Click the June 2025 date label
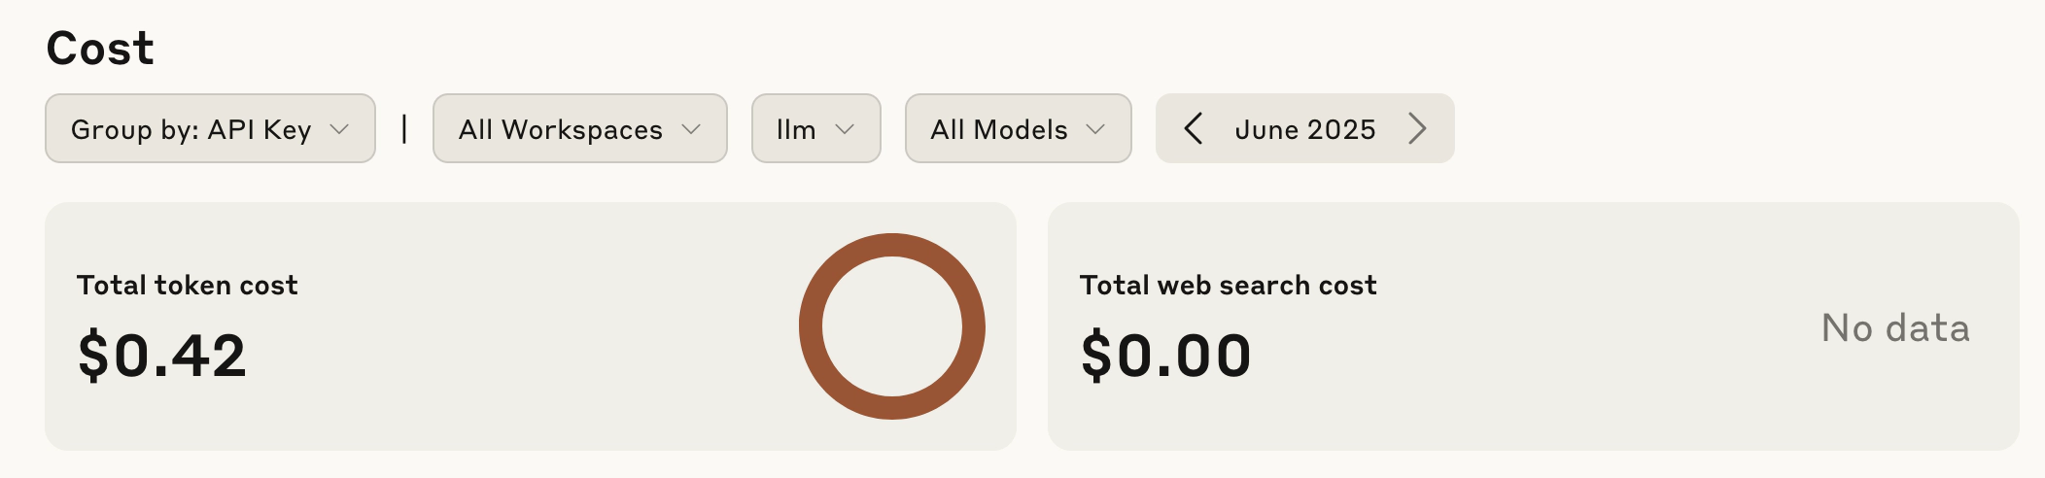Image resolution: width=2045 pixels, height=478 pixels. pyautogui.click(x=1304, y=129)
